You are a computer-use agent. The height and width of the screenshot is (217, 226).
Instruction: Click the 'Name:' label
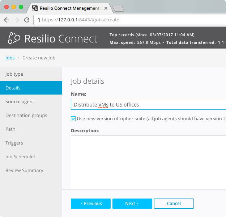point(78,94)
